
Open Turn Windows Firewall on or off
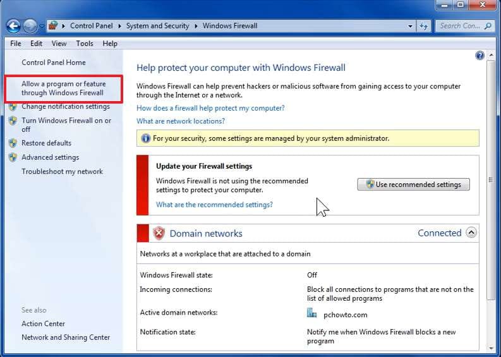66,124
